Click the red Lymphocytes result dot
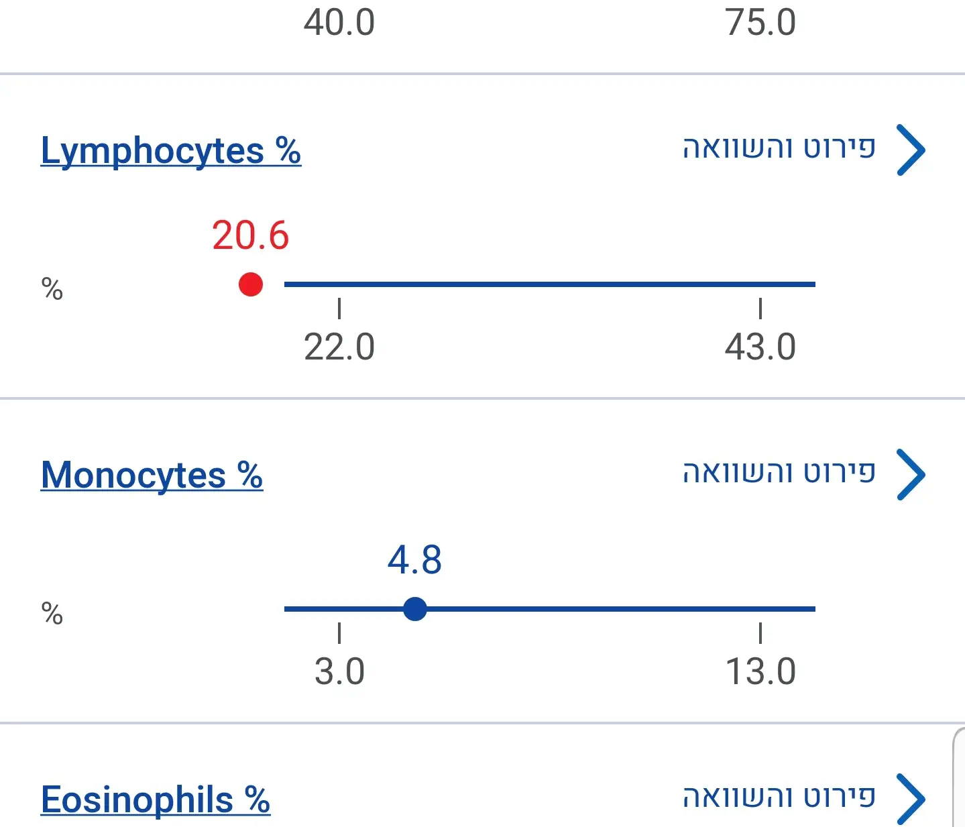The image size is (965, 827). [251, 284]
